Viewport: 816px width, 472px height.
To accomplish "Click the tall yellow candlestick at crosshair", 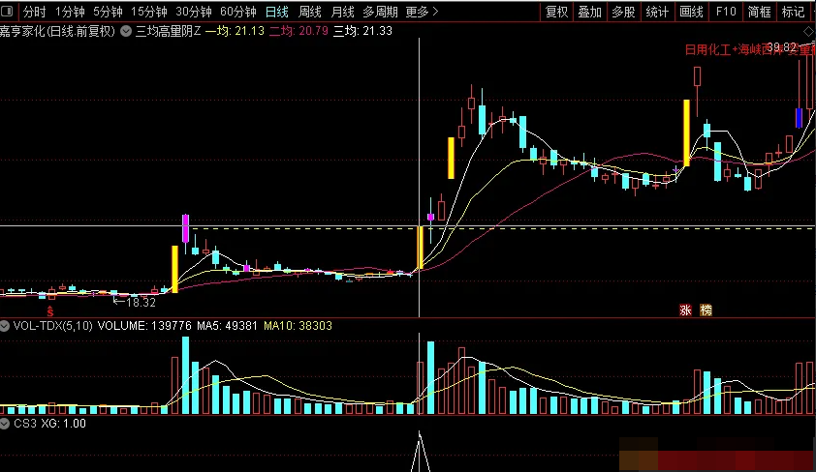I will pyautogui.click(x=421, y=248).
